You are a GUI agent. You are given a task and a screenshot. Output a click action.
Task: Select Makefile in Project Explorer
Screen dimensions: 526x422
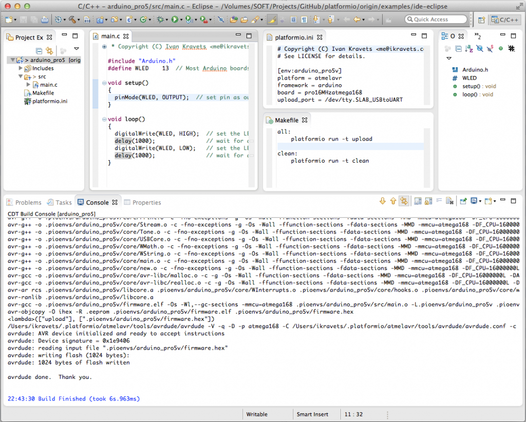(39, 93)
